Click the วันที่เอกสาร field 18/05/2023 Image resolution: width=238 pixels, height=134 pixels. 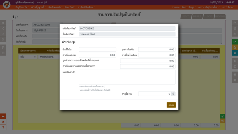[46, 30]
